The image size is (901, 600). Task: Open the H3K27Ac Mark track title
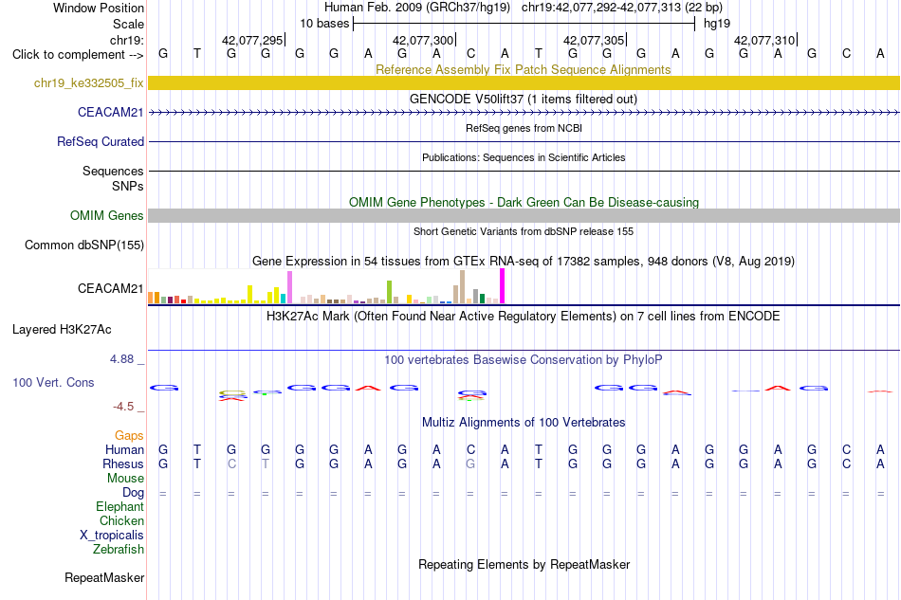pos(524,316)
